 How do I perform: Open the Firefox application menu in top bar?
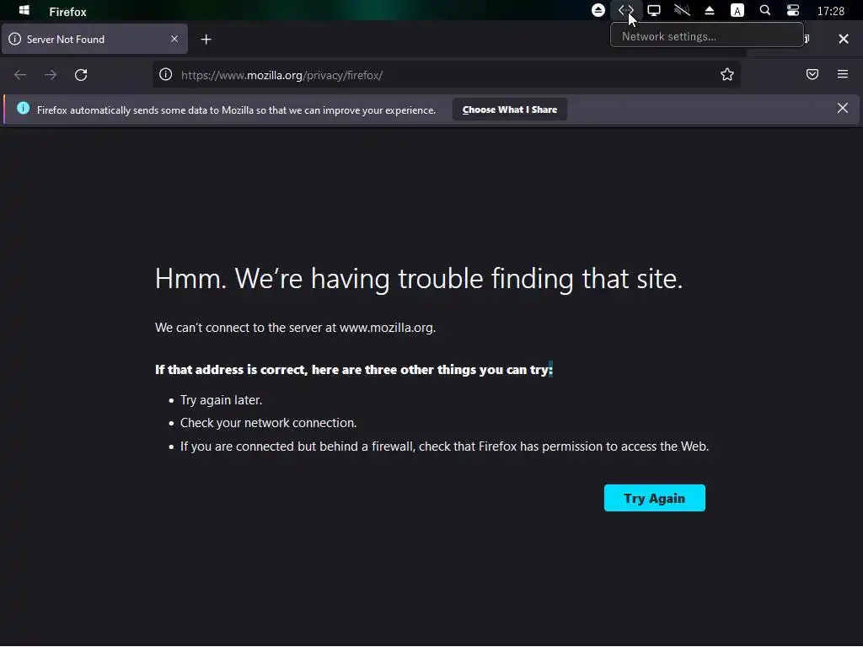click(x=67, y=12)
